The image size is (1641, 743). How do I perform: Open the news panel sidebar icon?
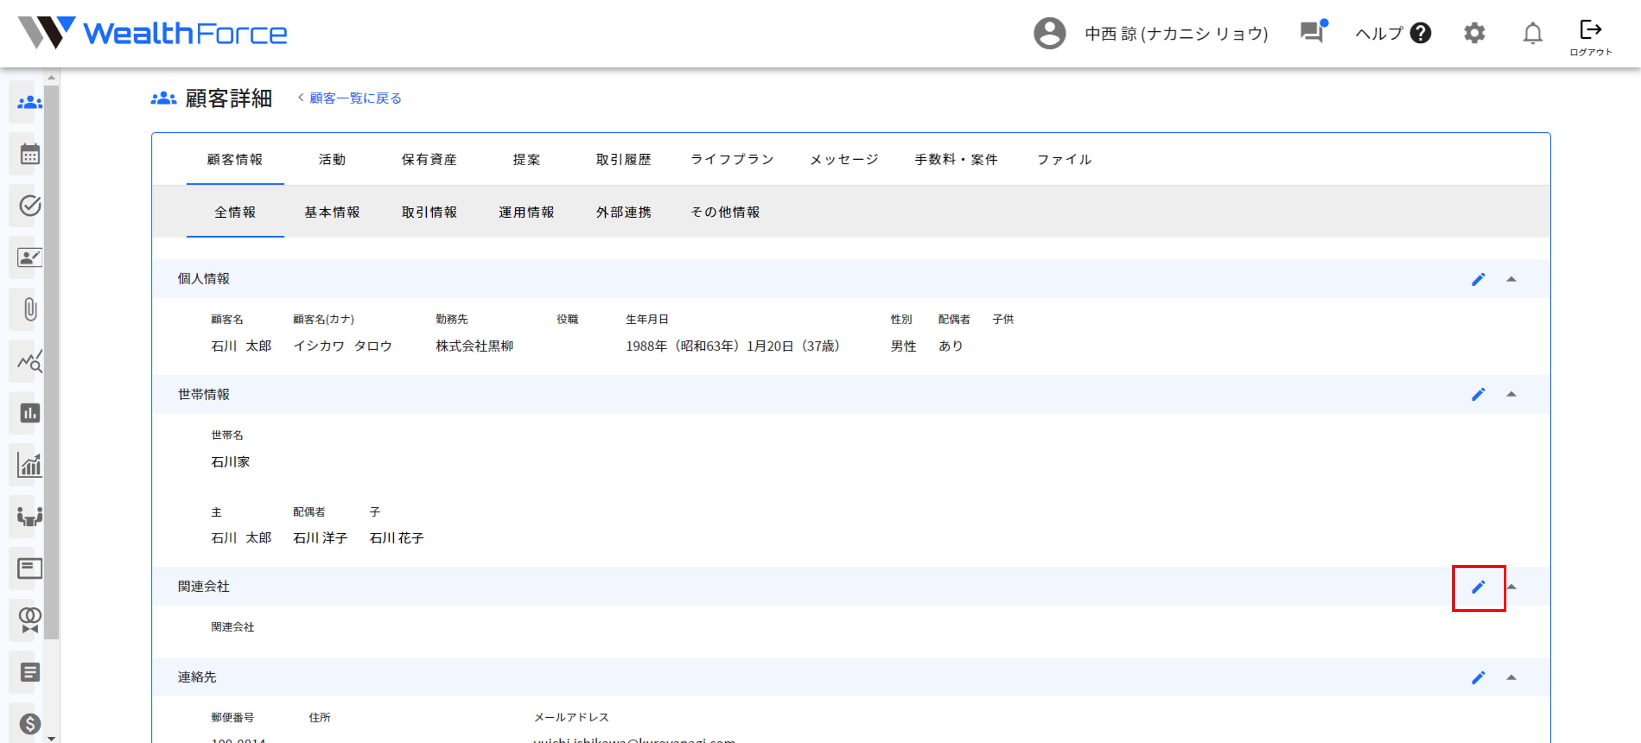click(x=29, y=569)
